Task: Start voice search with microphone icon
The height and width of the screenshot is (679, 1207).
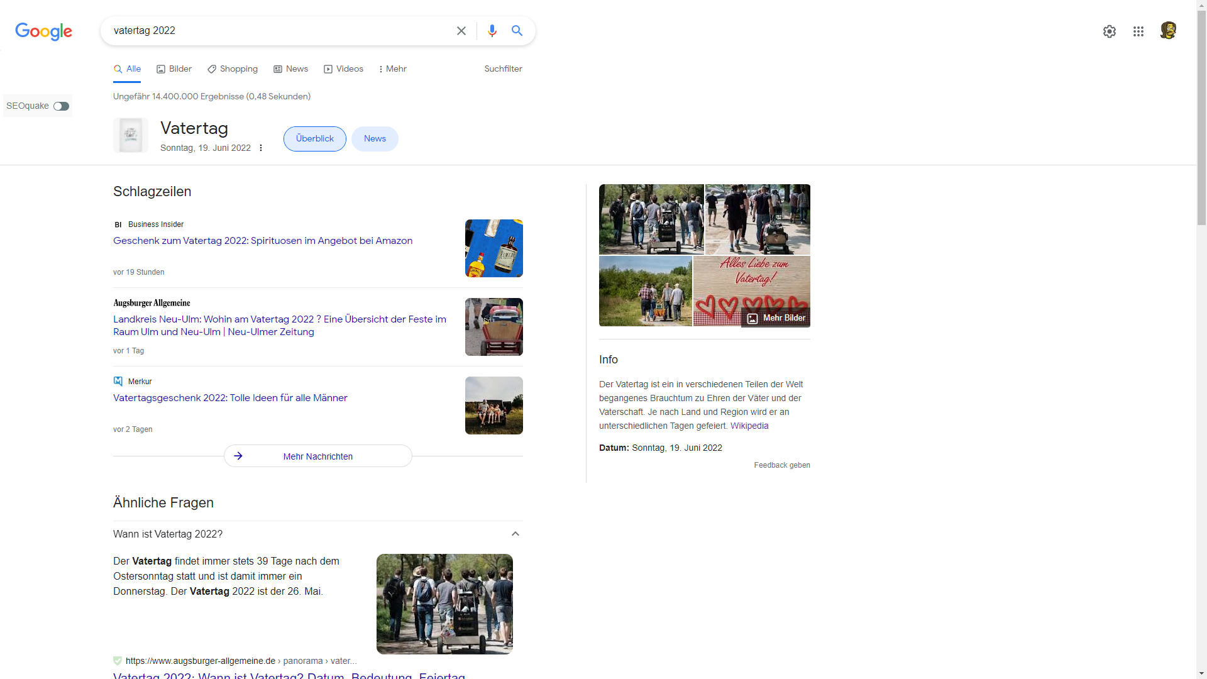Action: (x=492, y=31)
